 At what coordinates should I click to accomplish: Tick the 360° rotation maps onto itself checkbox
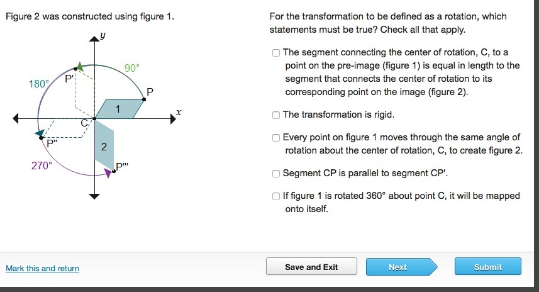(276, 196)
